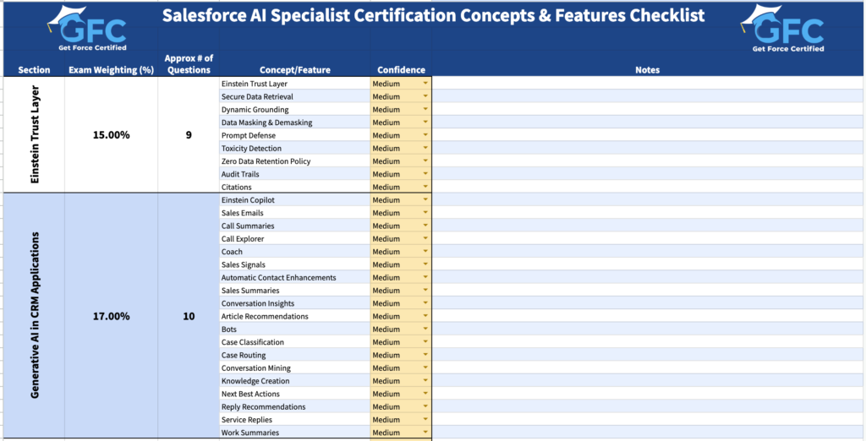Viewport: 866px width, 441px height.
Task: Open Confidence dropdown for Case Classification
Action: tap(425, 341)
